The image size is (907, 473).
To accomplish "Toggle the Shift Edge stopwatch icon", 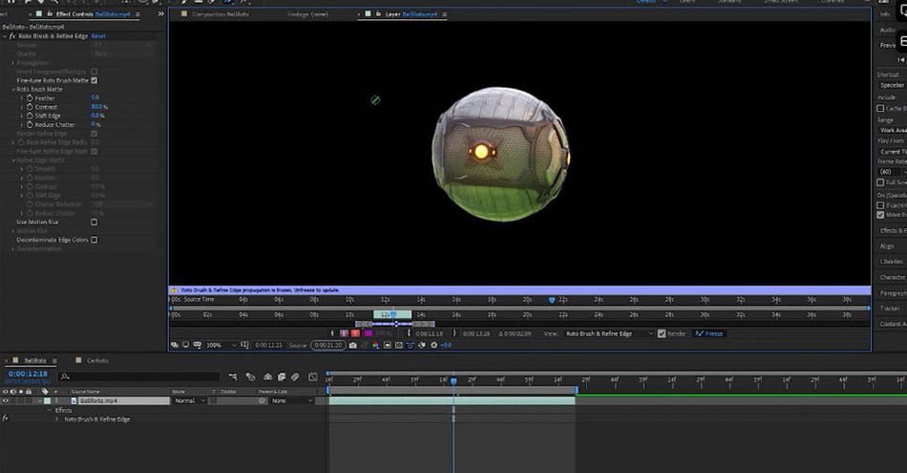I will [x=30, y=116].
